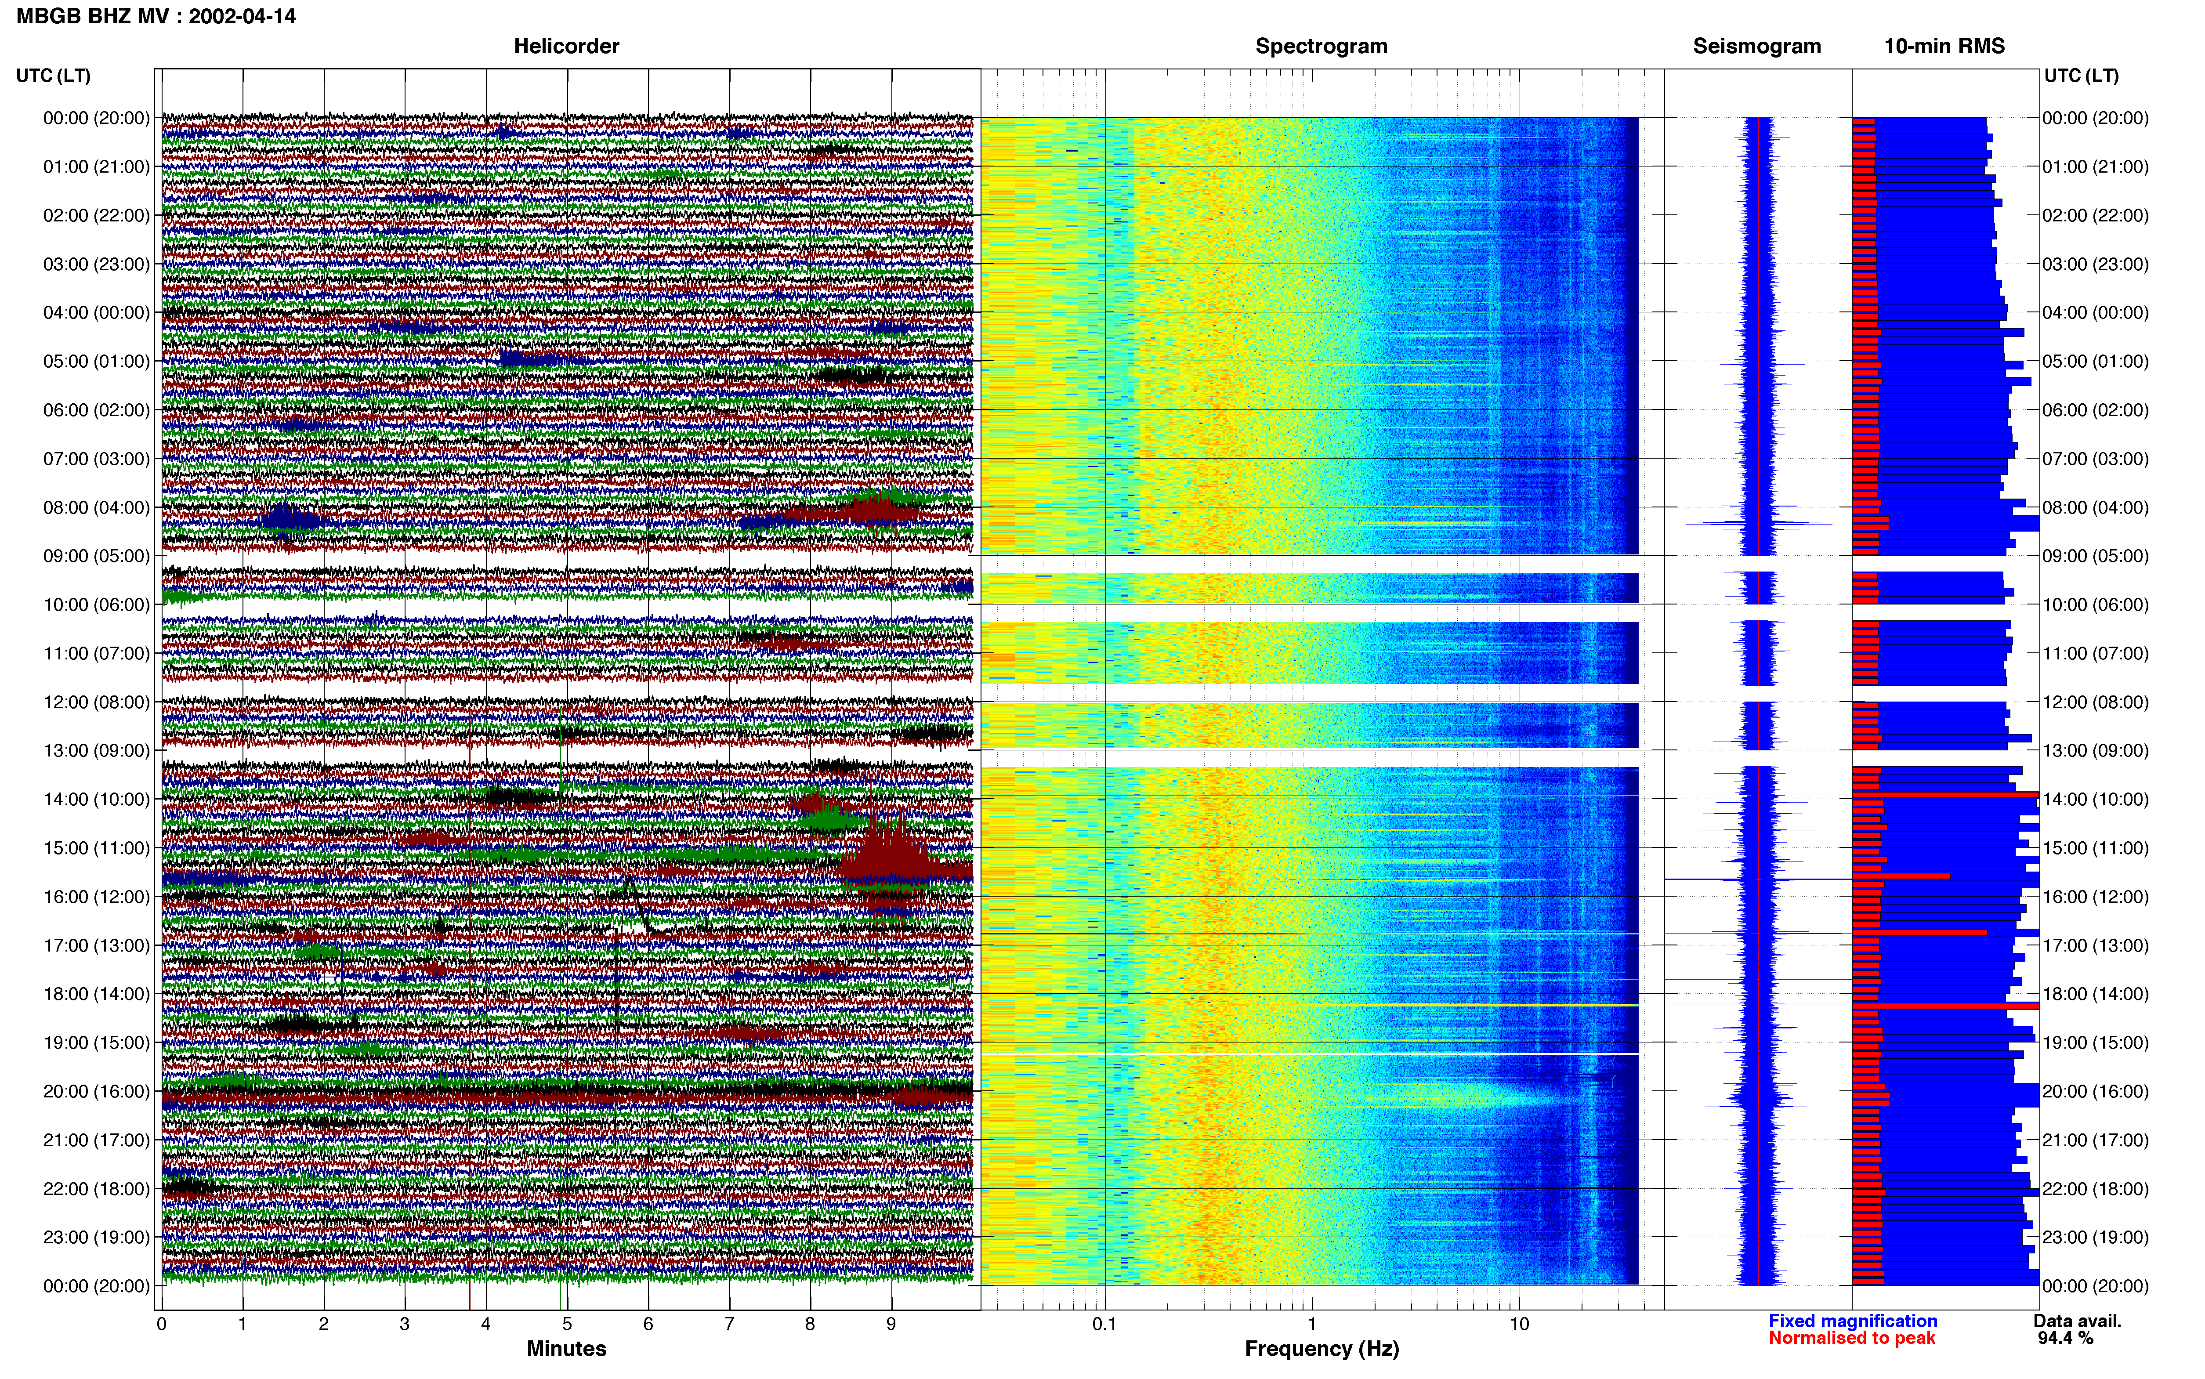Viewport: 2205px width, 1379px height.
Task: Select the "Spectrogram" panel heading
Action: coord(1322,46)
